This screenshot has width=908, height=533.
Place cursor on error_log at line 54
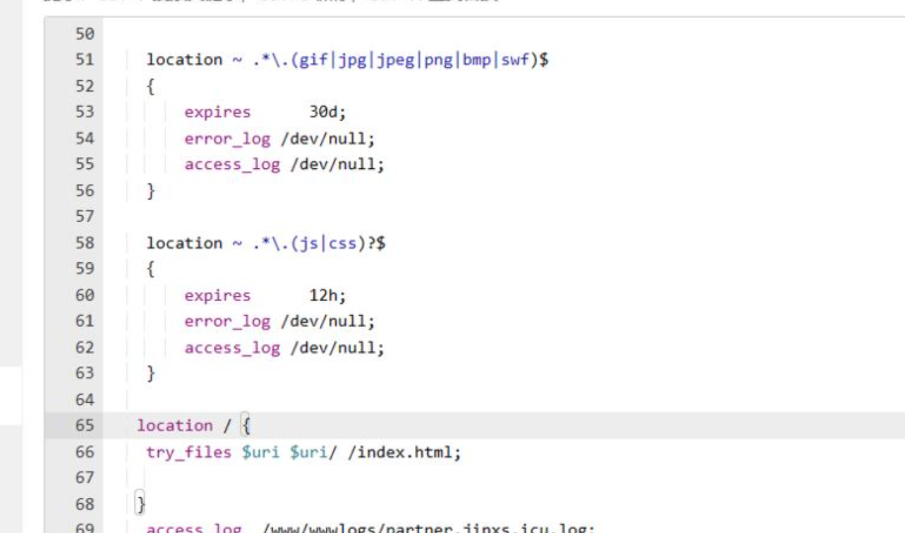point(227,139)
